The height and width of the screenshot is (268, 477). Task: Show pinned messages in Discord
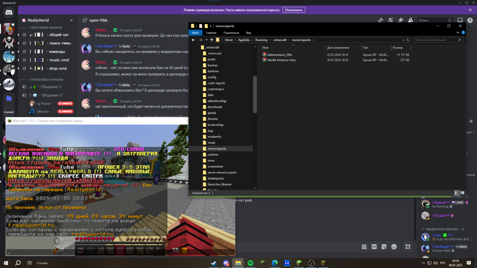point(401,20)
